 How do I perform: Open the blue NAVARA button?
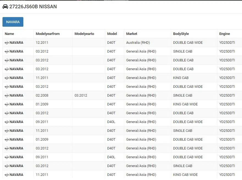[13, 22]
